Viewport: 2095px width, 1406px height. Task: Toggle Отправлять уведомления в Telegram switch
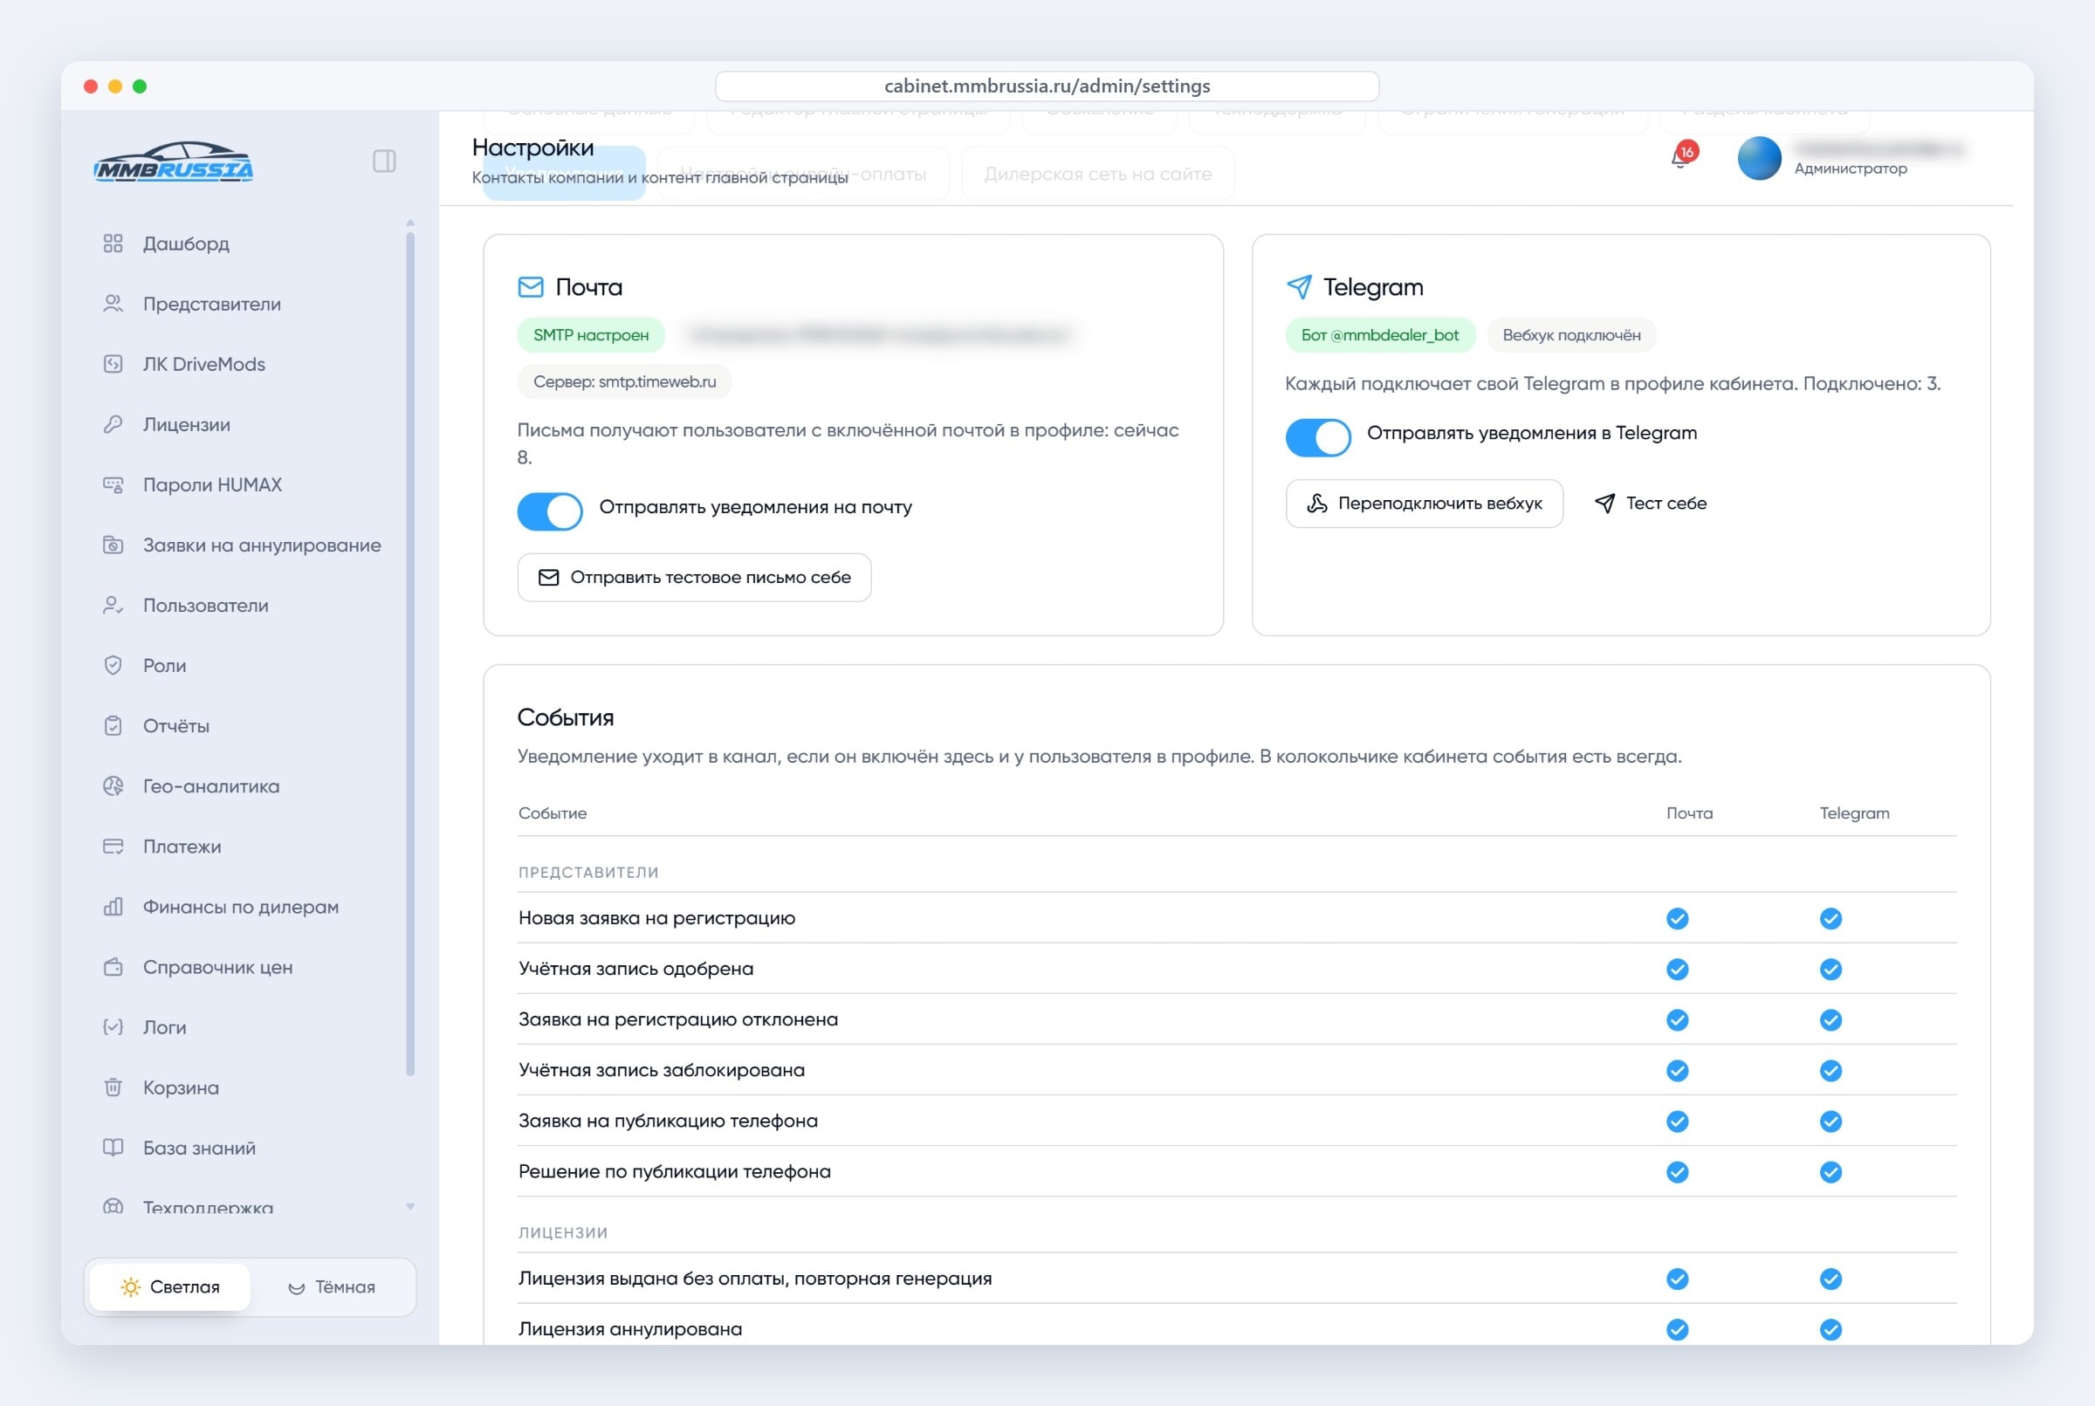pos(1317,437)
